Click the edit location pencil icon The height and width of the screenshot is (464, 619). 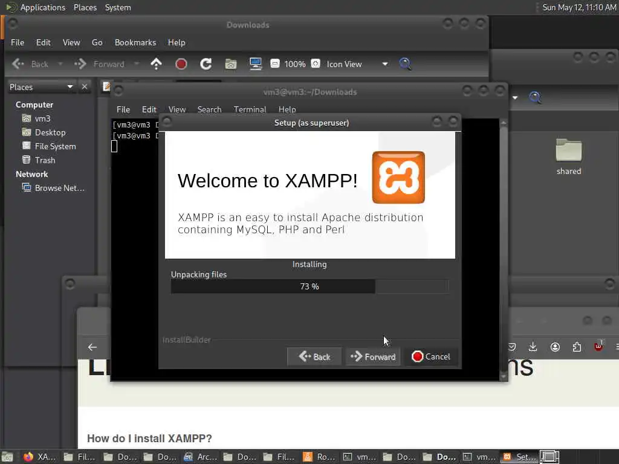[x=106, y=86]
